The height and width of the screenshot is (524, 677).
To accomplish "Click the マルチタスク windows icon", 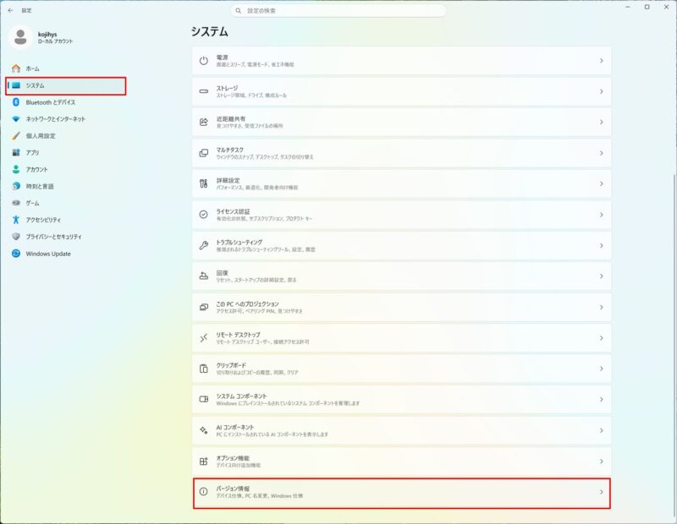I will coord(203,153).
